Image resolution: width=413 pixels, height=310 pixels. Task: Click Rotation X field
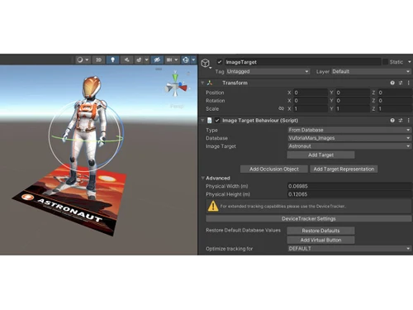311,101
